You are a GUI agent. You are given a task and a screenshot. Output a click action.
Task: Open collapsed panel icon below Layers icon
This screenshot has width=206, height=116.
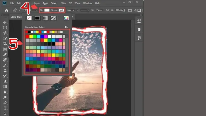(x=139, y=38)
